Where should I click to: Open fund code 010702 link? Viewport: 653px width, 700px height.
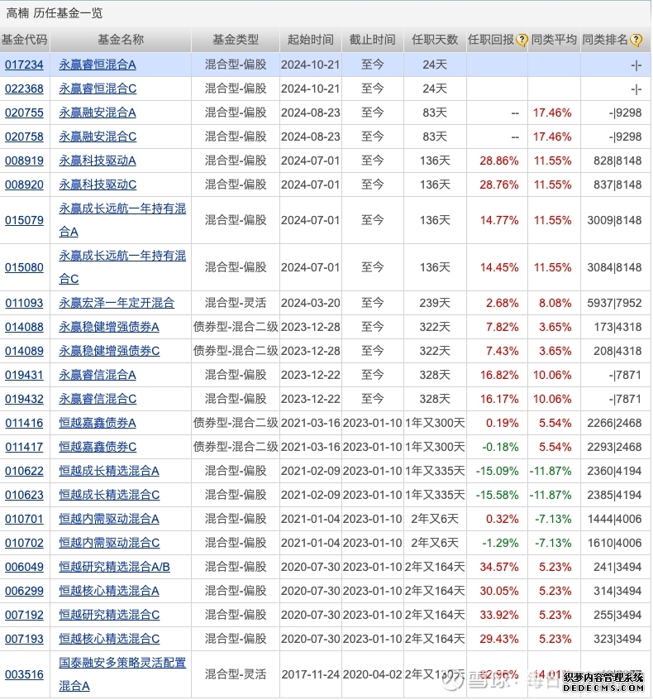(24, 544)
